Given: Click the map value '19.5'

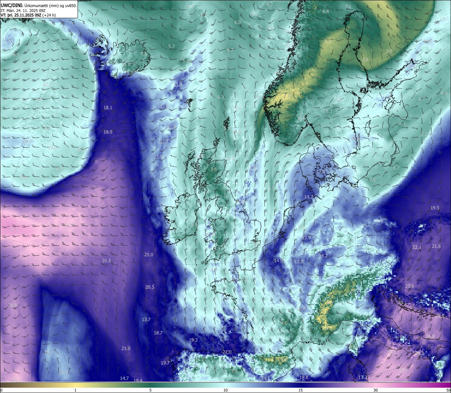Looking at the screenshot, I should tap(435, 208).
